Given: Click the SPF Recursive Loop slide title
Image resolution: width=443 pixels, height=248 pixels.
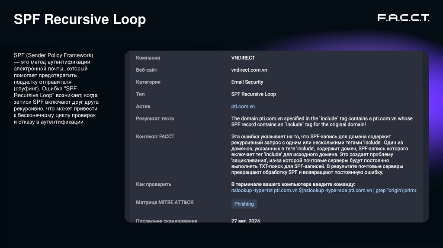Looking at the screenshot, I should click(x=80, y=19).
